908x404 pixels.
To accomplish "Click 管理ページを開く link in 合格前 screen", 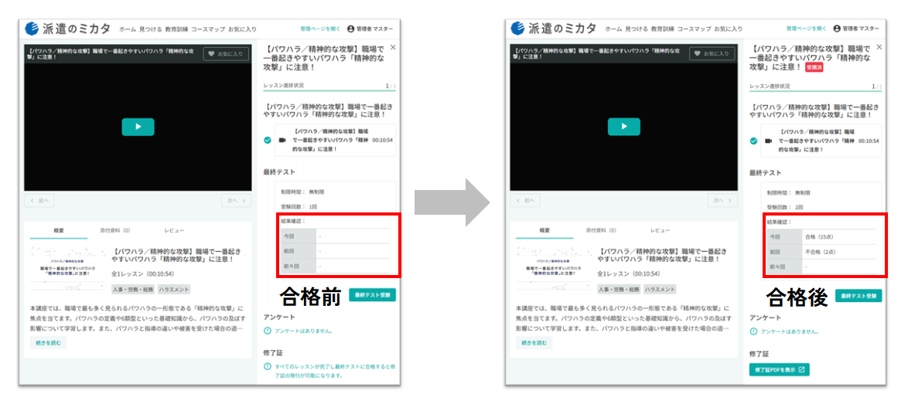I will point(320,29).
